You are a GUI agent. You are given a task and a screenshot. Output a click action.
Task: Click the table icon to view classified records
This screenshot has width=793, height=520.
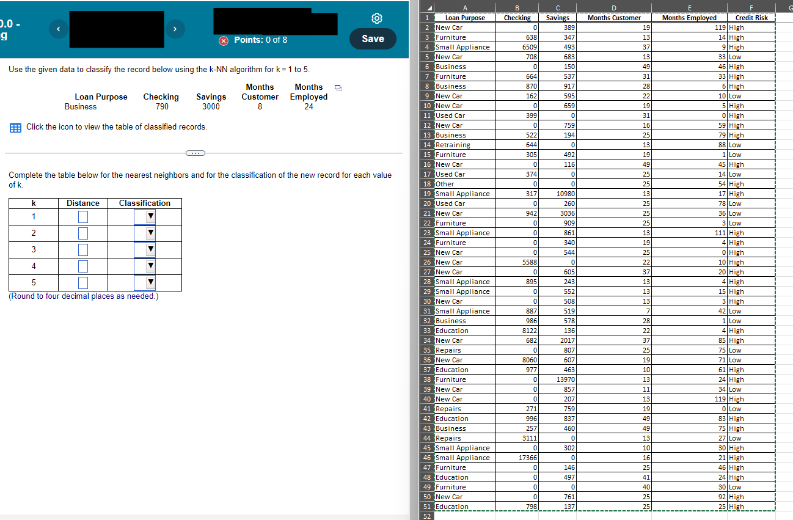click(15, 127)
